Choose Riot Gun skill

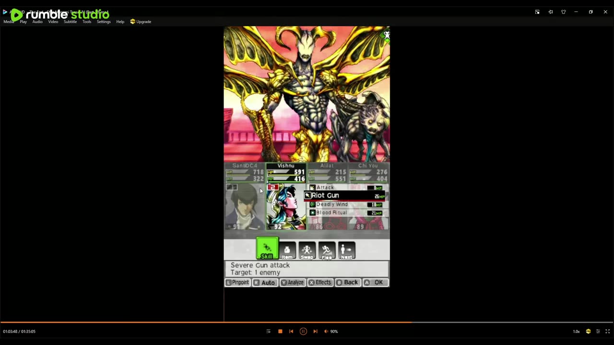coord(345,195)
